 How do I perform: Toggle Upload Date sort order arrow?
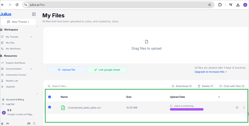pos(219,97)
